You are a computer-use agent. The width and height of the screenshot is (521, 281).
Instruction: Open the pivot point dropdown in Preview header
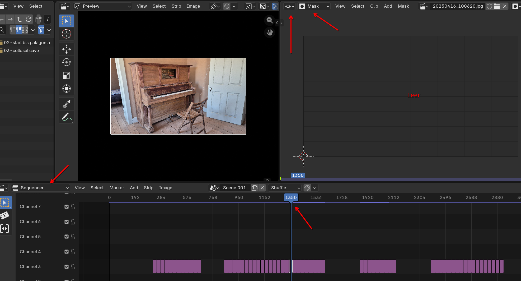coord(215,6)
